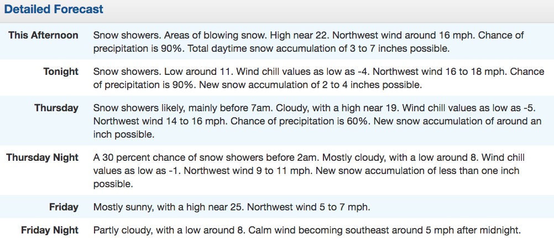The image size is (554, 239).
Task: Click Thursday's forecast mentioning before 7am
Action: (x=317, y=121)
